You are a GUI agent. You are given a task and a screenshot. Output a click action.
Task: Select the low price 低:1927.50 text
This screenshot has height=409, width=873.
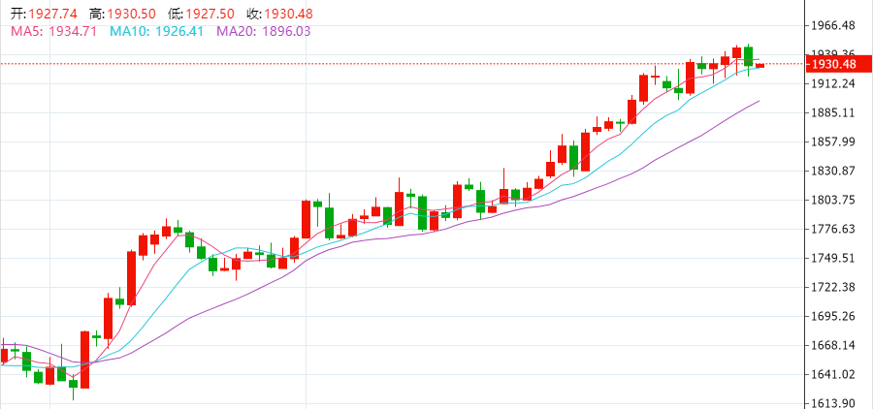click(202, 14)
